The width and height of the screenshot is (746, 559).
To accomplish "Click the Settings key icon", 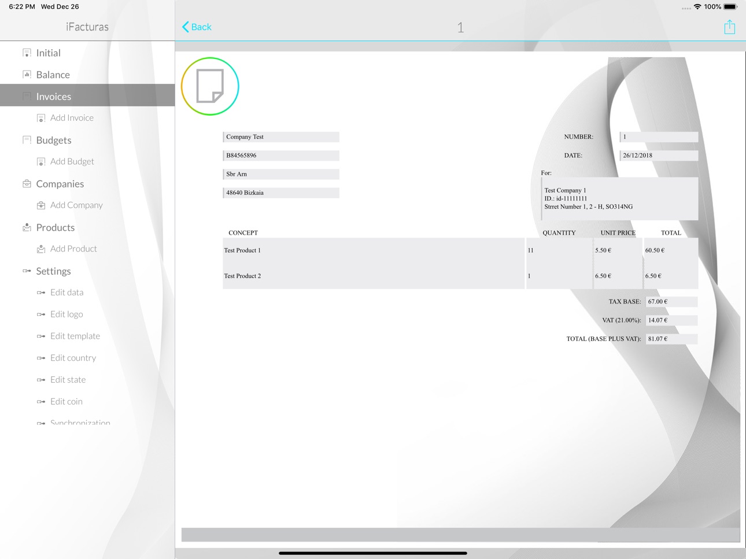I will coord(27,271).
